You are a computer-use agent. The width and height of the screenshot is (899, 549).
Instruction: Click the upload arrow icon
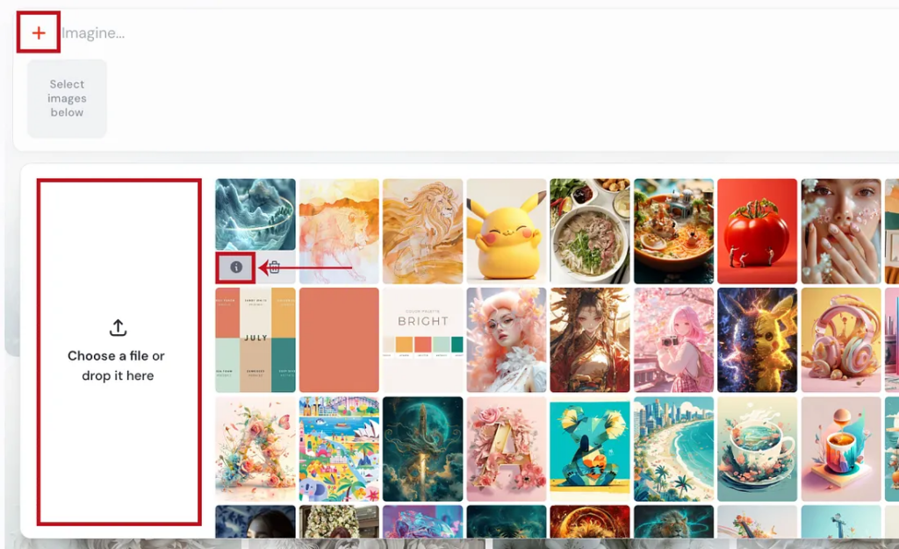click(119, 327)
